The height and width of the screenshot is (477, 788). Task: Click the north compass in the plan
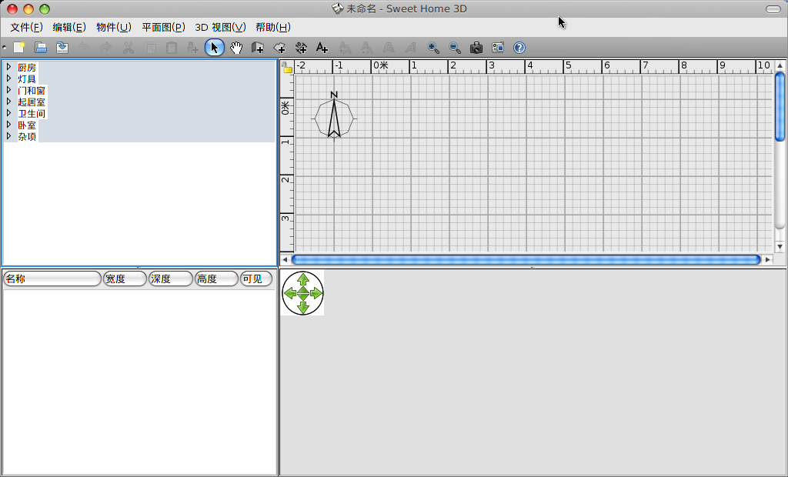tap(334, 115)
